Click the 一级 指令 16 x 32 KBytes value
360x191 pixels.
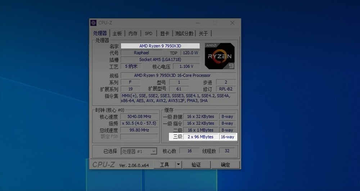(201, 123)
